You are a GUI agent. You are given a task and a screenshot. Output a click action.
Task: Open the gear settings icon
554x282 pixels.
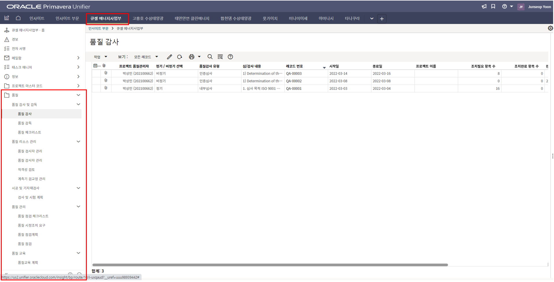550,28
